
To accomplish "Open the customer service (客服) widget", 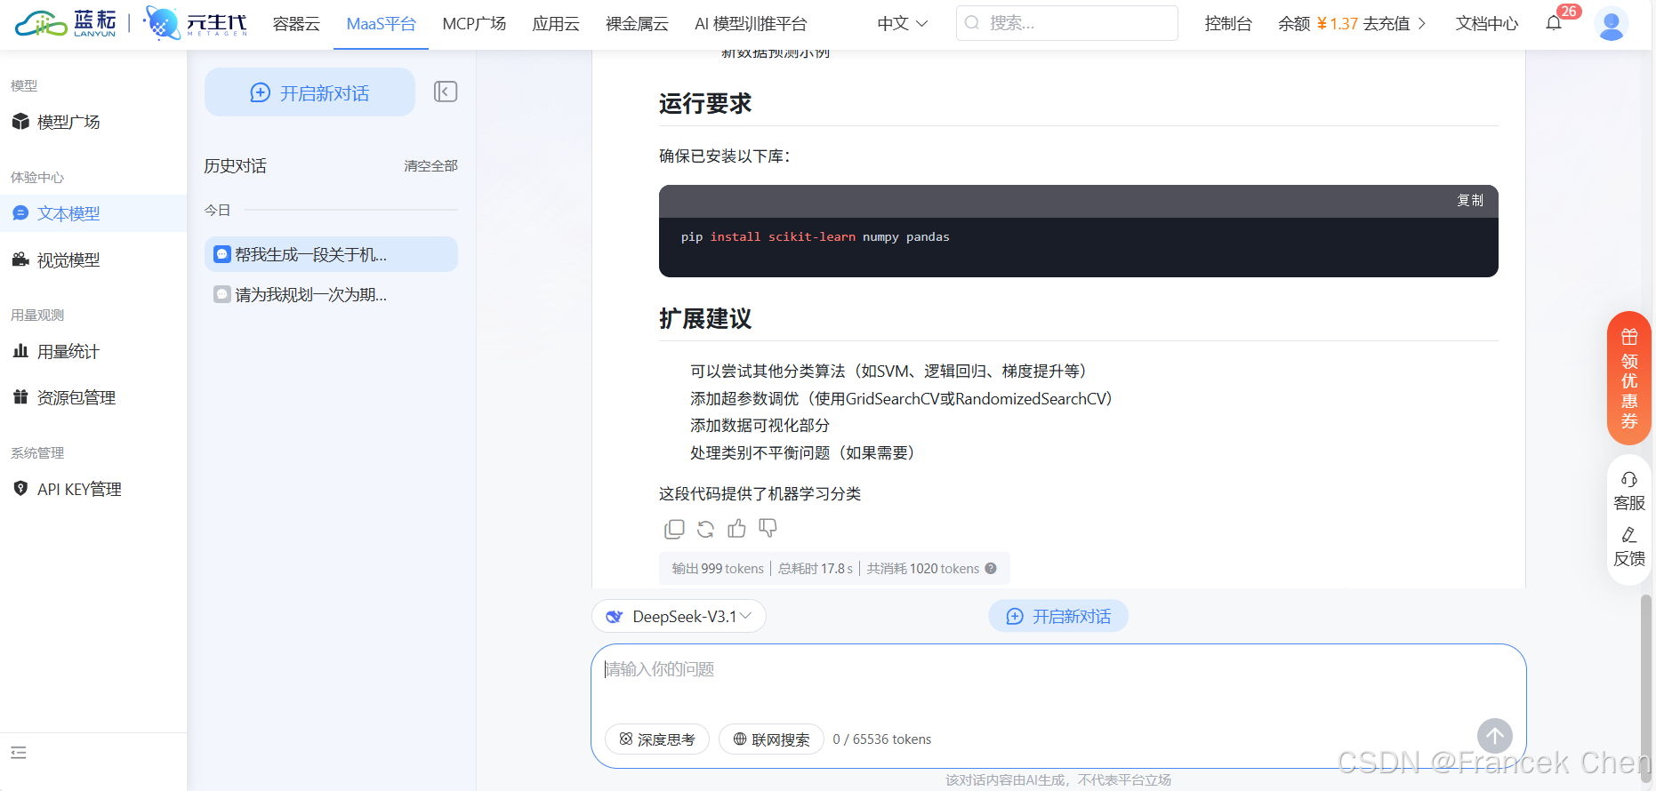I will coord(1629,491).
